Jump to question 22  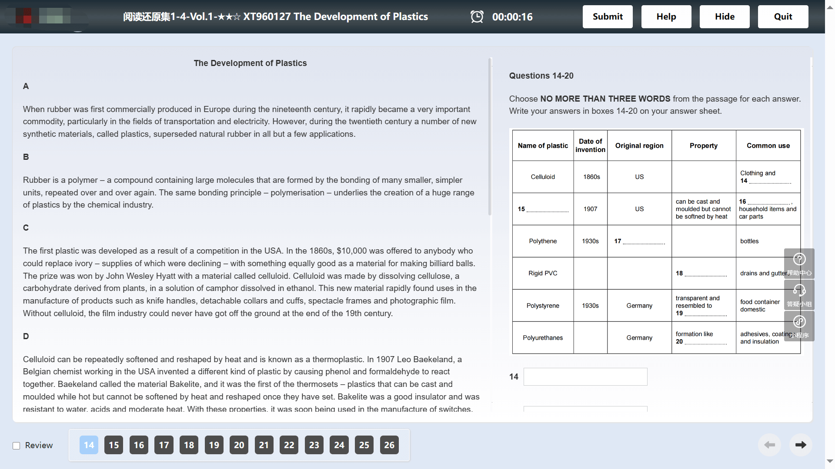pyautogui.click(x=289, y=445)
